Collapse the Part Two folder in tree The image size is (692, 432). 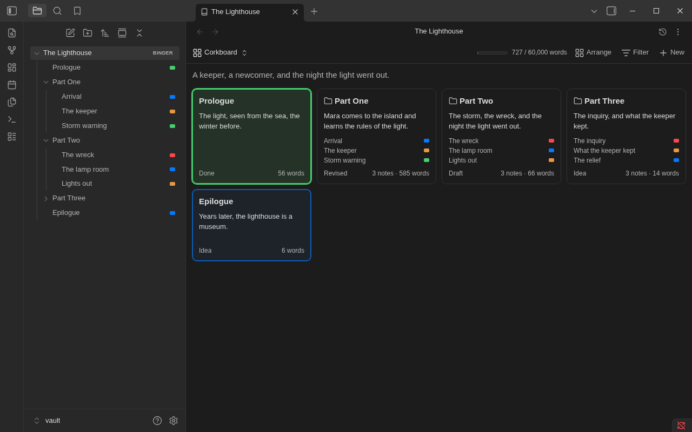pos(46,140)
